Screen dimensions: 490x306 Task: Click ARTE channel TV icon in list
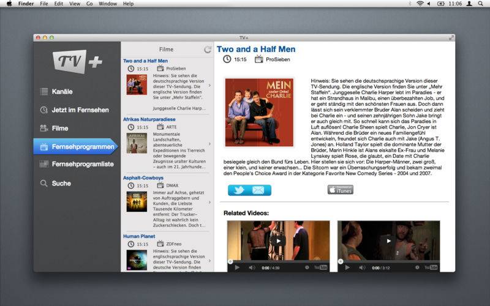[160, 127]
